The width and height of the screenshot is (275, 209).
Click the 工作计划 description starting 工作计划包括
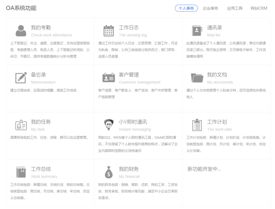click(226, 144)
